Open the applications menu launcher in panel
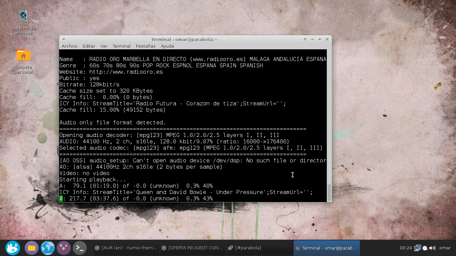456x256 pixels. tap(13, 248)
